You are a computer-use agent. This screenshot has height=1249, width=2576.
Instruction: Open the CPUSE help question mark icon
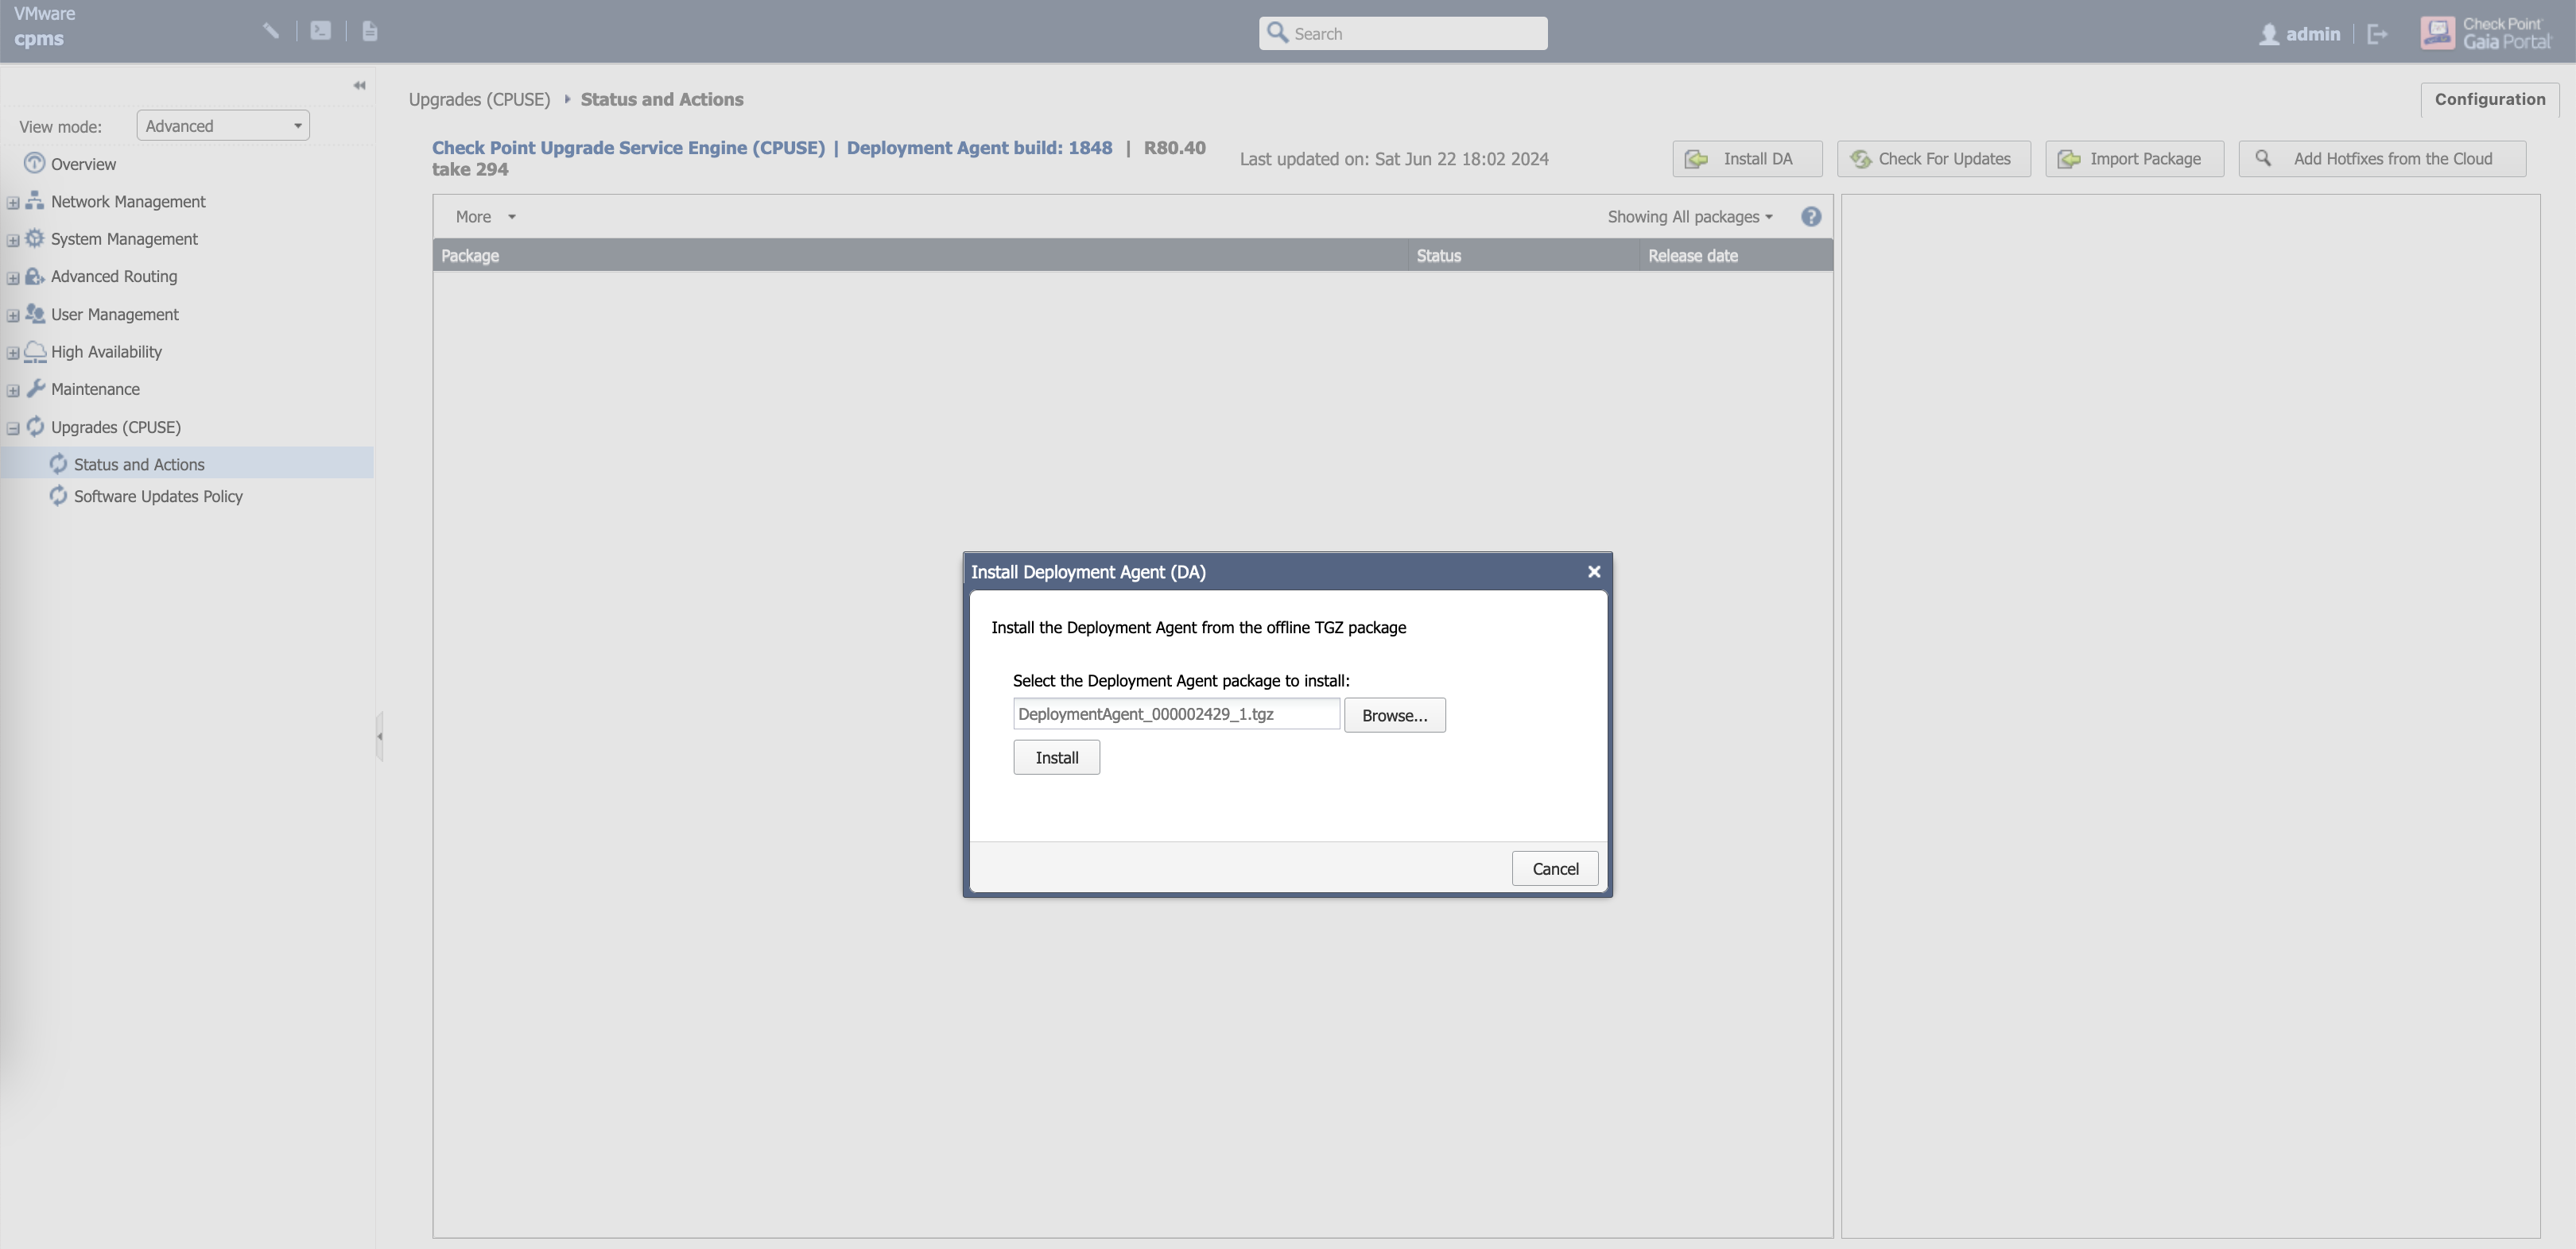pos(1810,217)
